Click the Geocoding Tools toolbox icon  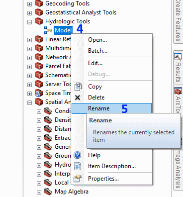coord(39,3)
